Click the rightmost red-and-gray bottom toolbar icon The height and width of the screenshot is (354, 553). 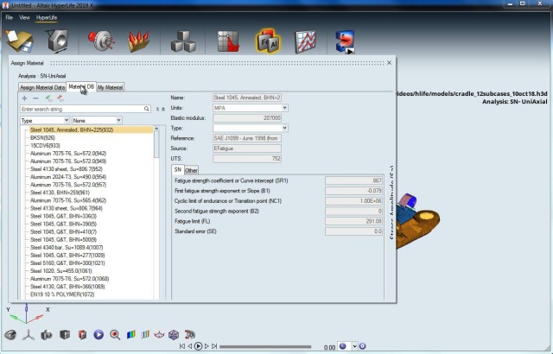(190, 334)
